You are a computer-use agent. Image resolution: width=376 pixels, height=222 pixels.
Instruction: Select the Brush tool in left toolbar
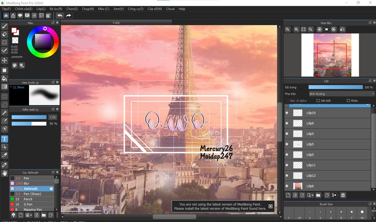(4, 26)
